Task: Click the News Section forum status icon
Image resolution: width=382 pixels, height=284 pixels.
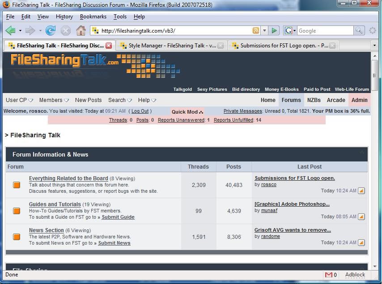Action: 17,237
